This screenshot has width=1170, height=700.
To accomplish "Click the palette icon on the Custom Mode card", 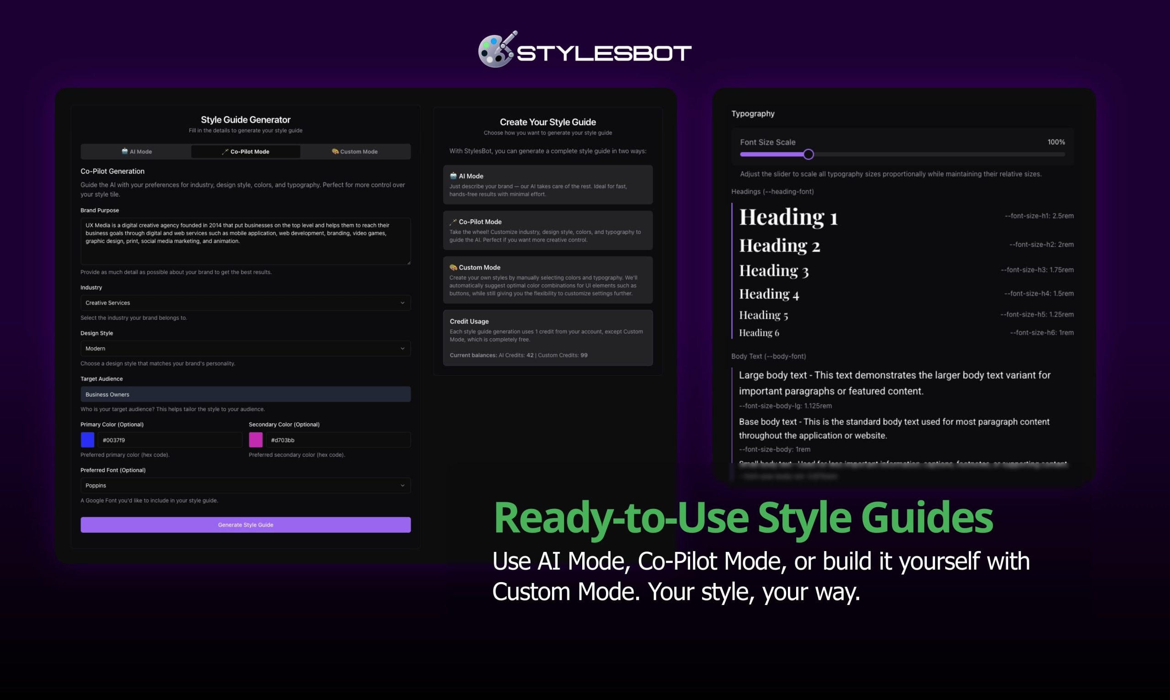I will 453,267.
